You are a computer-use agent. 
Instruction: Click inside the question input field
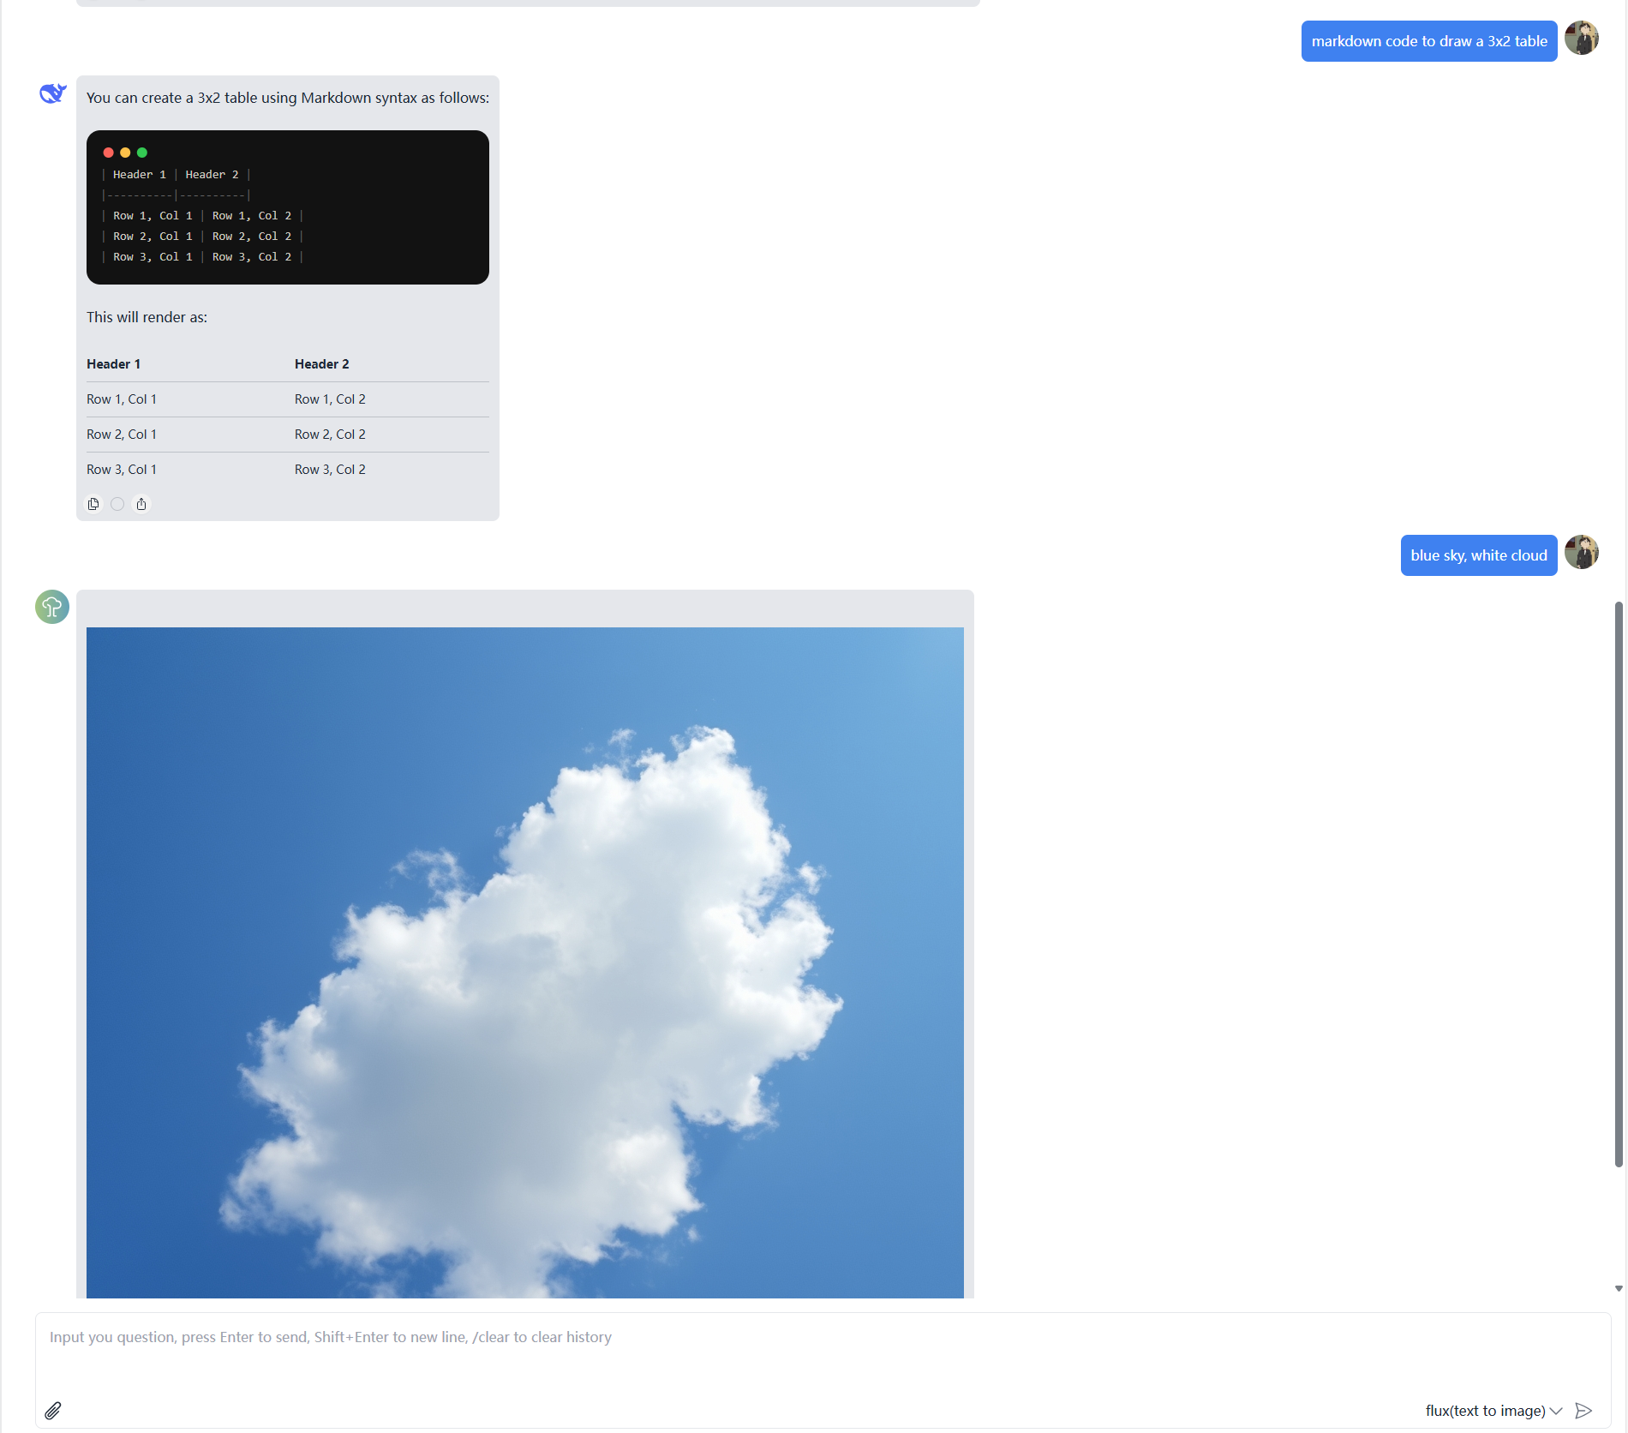point(771,1337)
